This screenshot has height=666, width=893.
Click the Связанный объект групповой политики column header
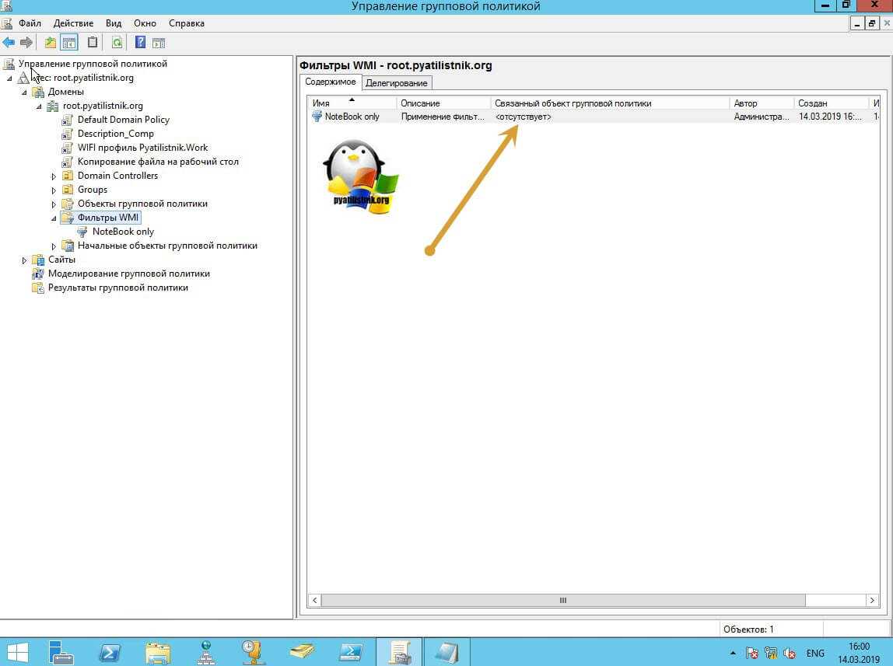[x=573, y=103]
